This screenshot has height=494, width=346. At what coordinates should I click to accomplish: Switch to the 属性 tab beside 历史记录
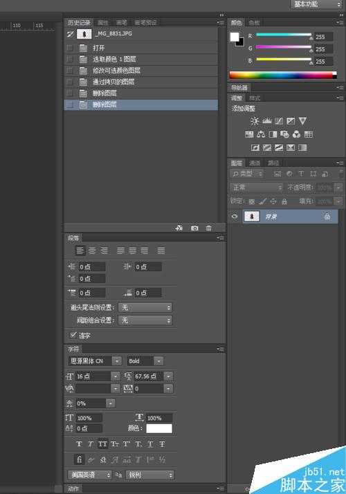tap(102, 23)
